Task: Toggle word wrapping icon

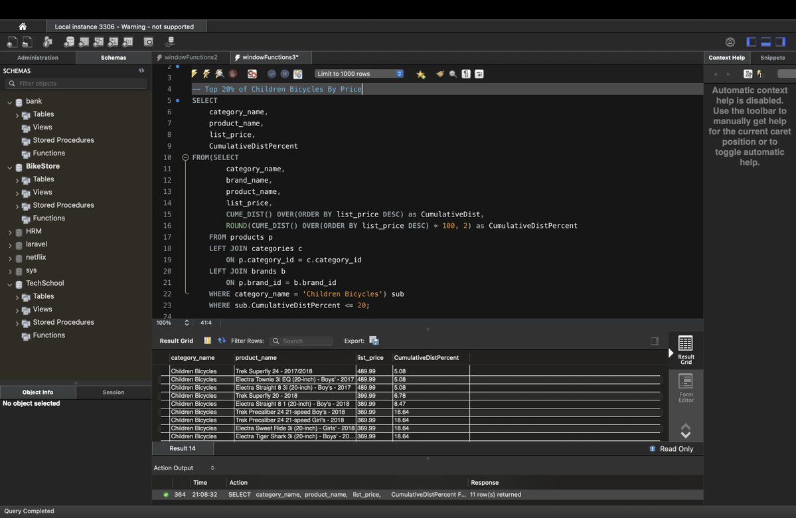Action: pyautogui.click(x=479, y=74)
